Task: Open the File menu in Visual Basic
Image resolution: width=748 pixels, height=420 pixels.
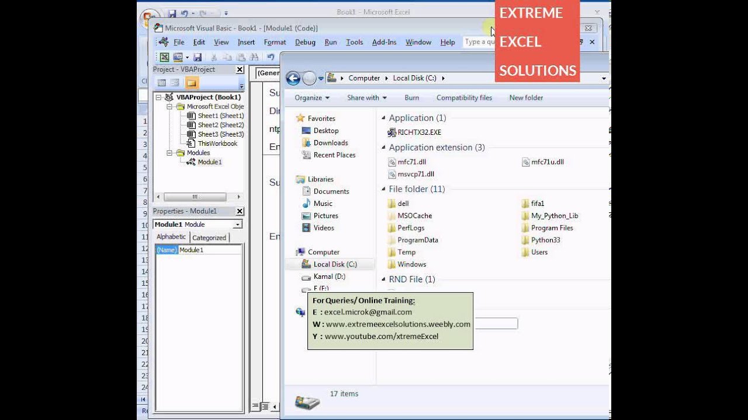Action: coord(179,42)
